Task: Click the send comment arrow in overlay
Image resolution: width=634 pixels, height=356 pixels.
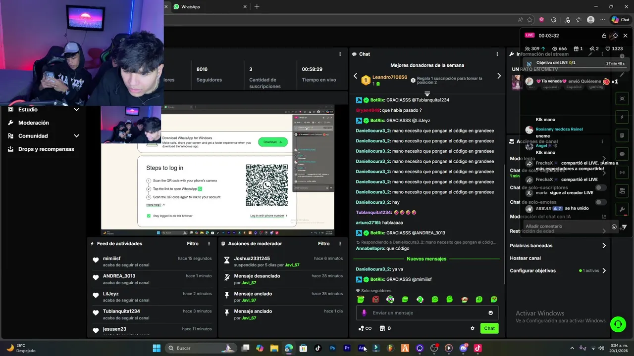Action: pos(624,227)
